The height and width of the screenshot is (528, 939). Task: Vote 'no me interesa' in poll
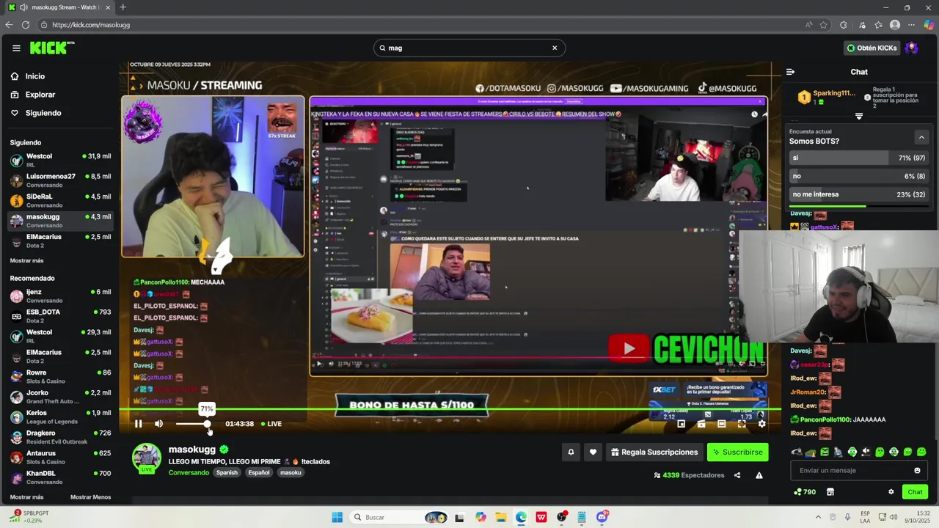tap(859, 194)
